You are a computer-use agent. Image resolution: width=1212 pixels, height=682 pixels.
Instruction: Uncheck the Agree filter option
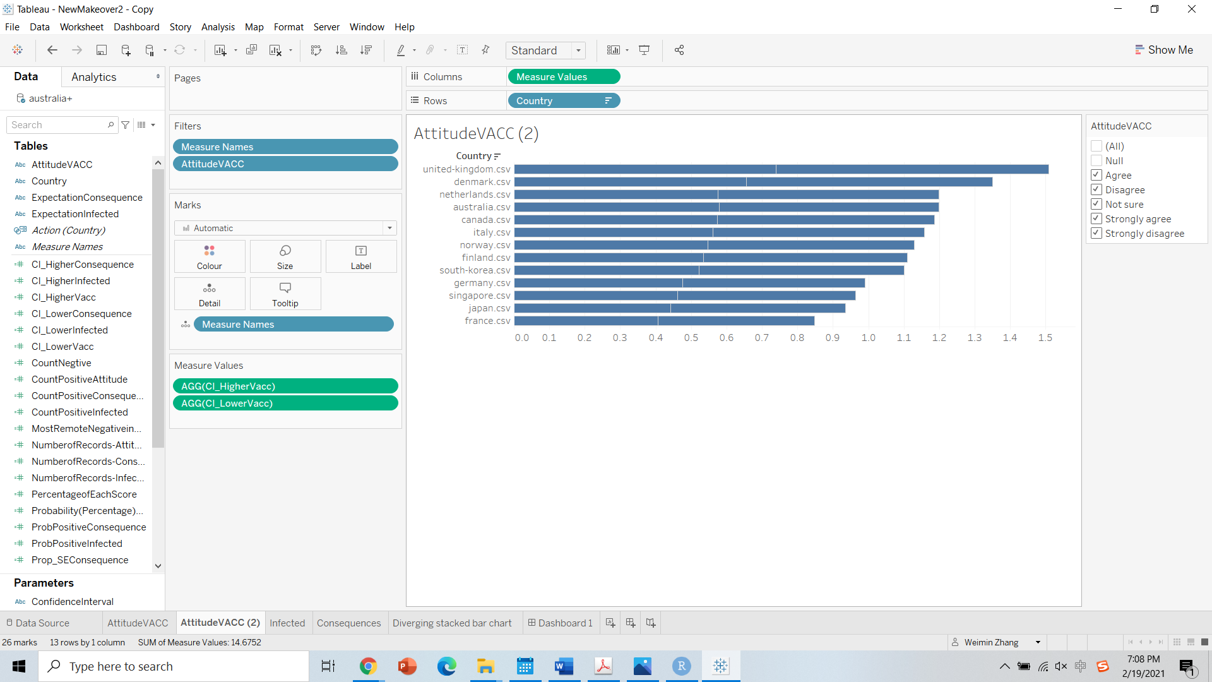(x=1096, y=175)
